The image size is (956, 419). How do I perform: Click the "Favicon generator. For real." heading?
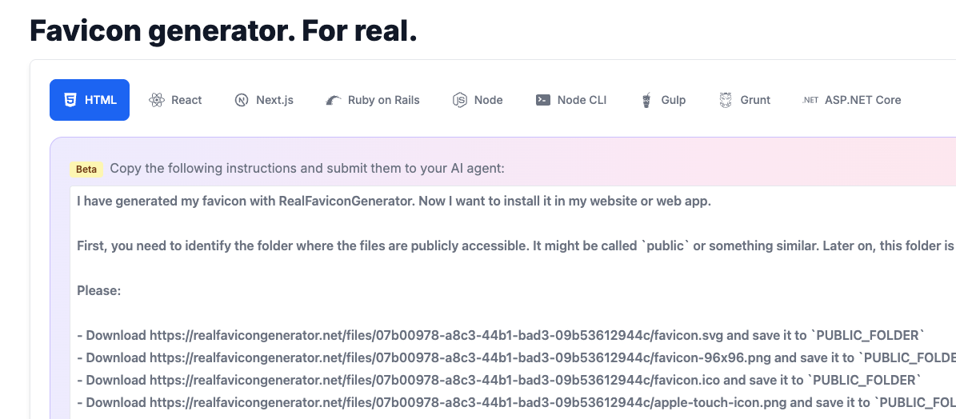tap(223, 30)
